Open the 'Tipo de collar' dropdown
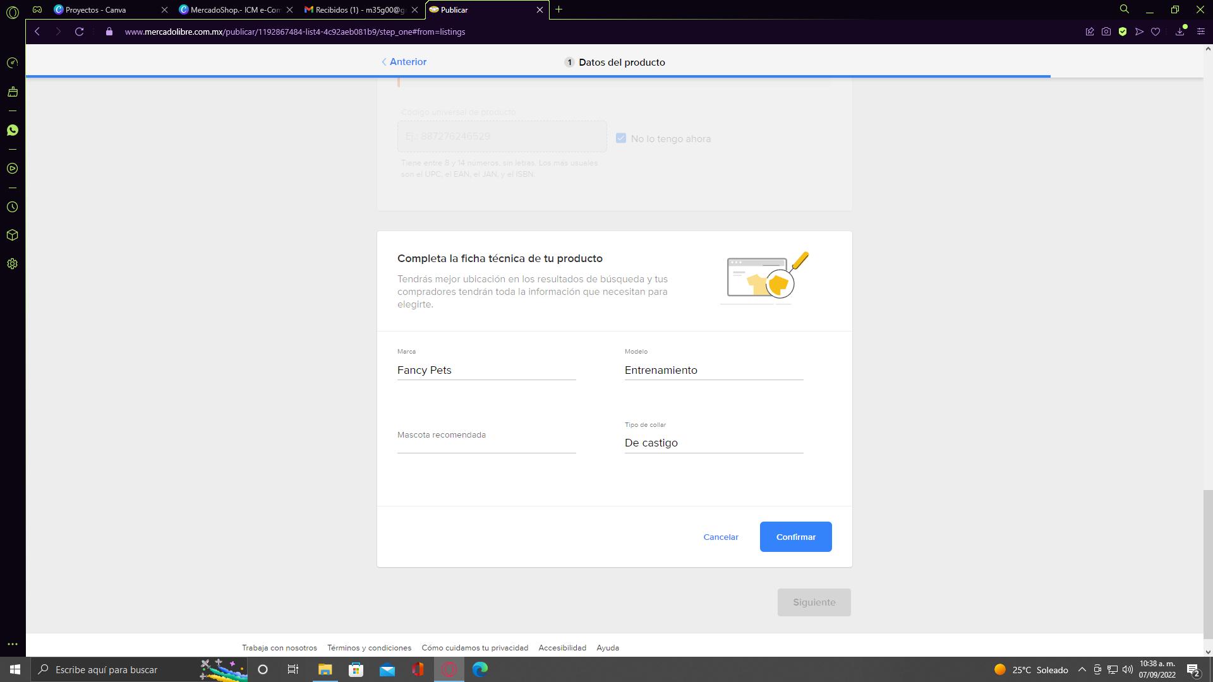Viewport: 1213px width, 682px height. point(713,443)
